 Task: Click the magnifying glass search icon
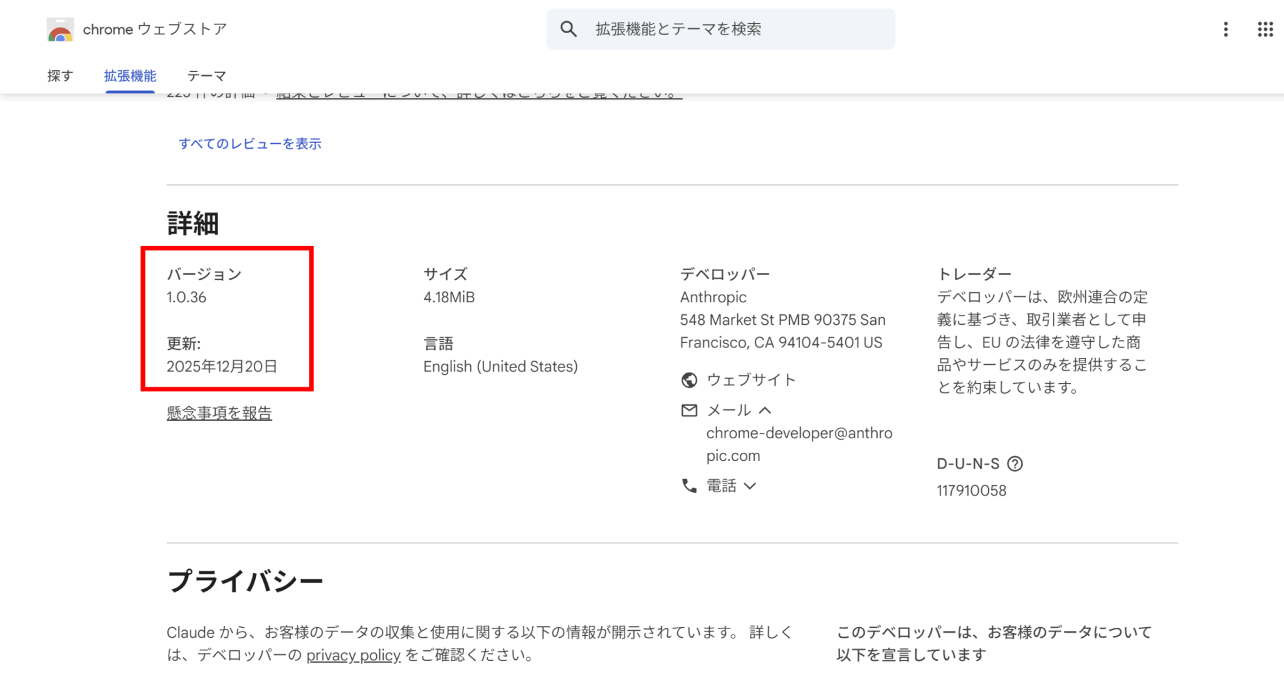coord(568,29)
